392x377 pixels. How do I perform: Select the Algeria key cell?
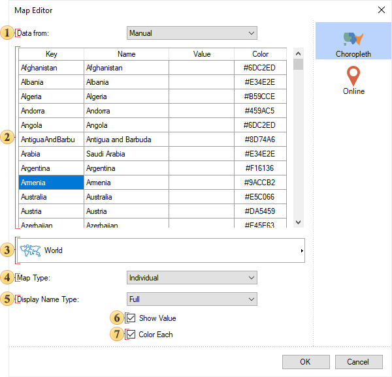tap(51, 97)
